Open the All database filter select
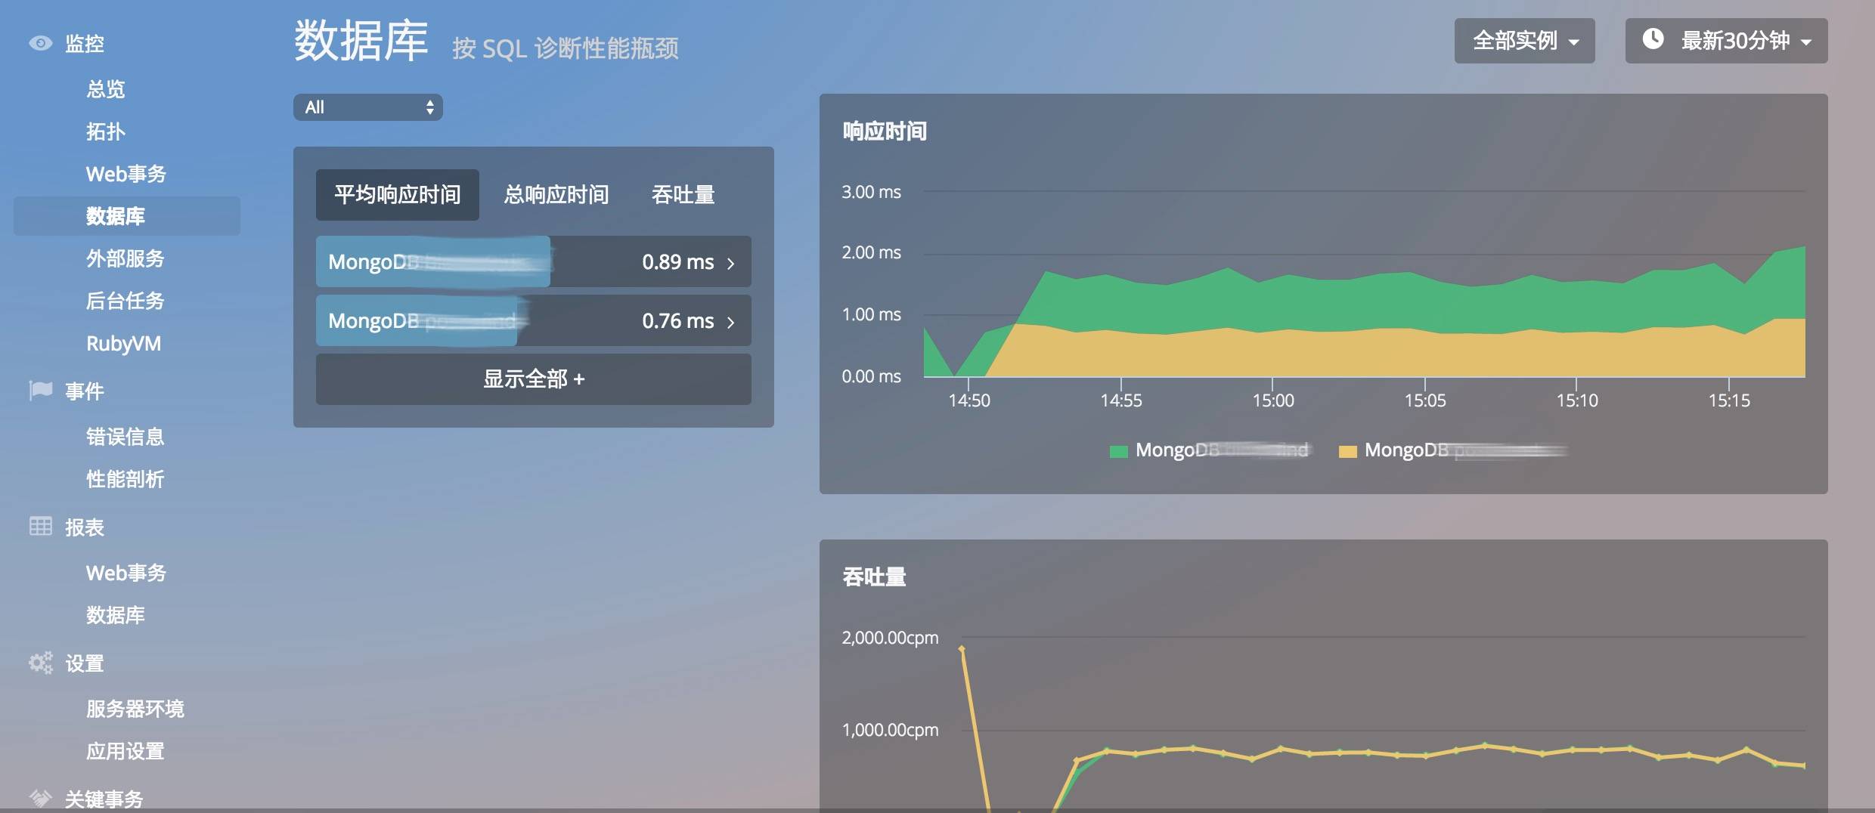This screenshot has width=1875, height=813. pyautogui.click(x=367, y=107)
